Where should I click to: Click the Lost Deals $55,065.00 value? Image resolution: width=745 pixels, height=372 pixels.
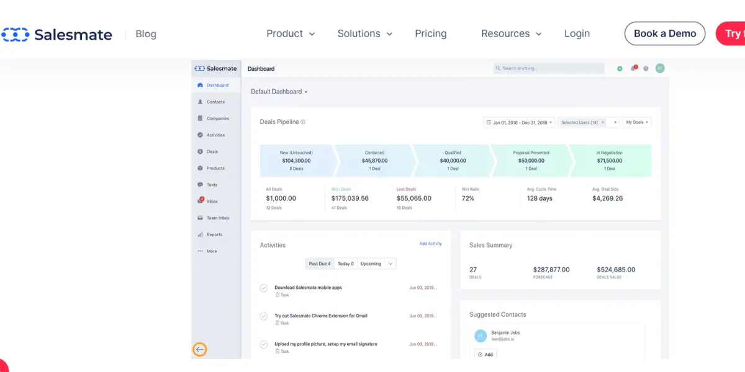click(x=414, y=198)
